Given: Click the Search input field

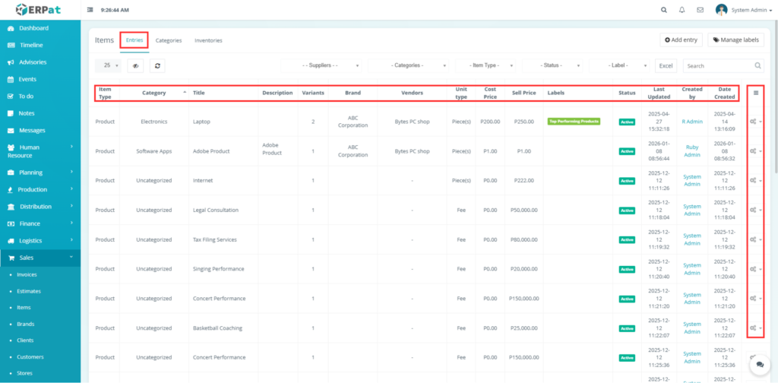Looking at the screenshot, I should pyautogui.click(x=719, y=66).
